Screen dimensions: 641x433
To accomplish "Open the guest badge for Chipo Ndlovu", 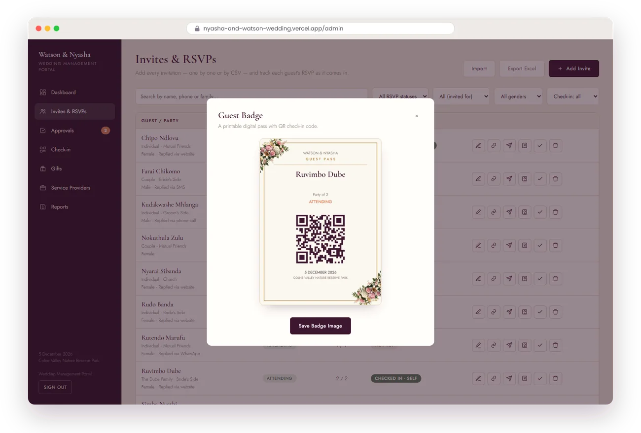I will (525, 146).
